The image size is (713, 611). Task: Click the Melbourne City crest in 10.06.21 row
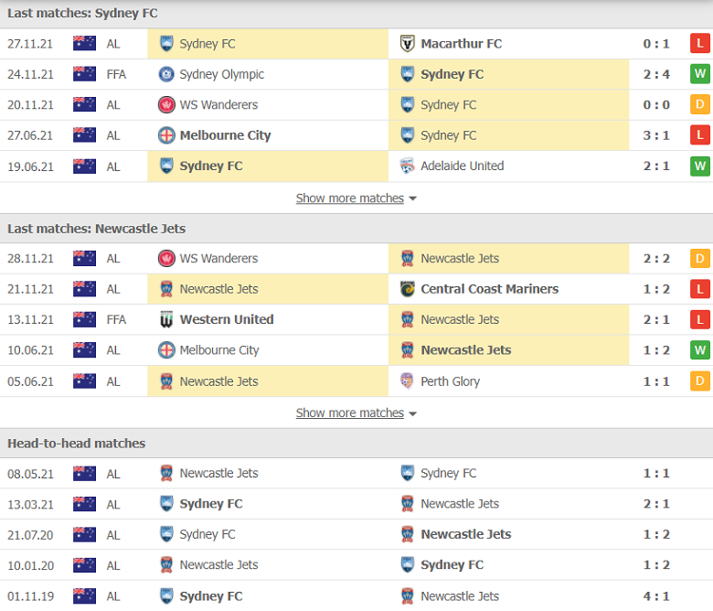point(166,349)
